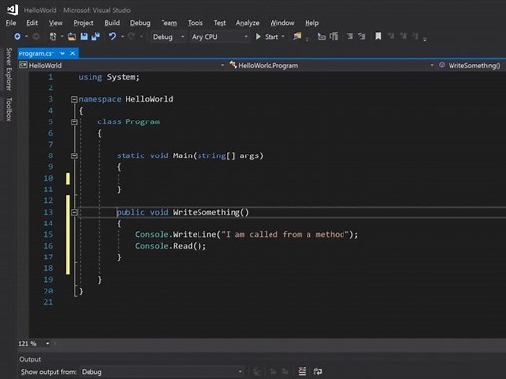Screen dimensions: 506x379
Task: Click the Save All icon
Action: click(x=96, y=37)
